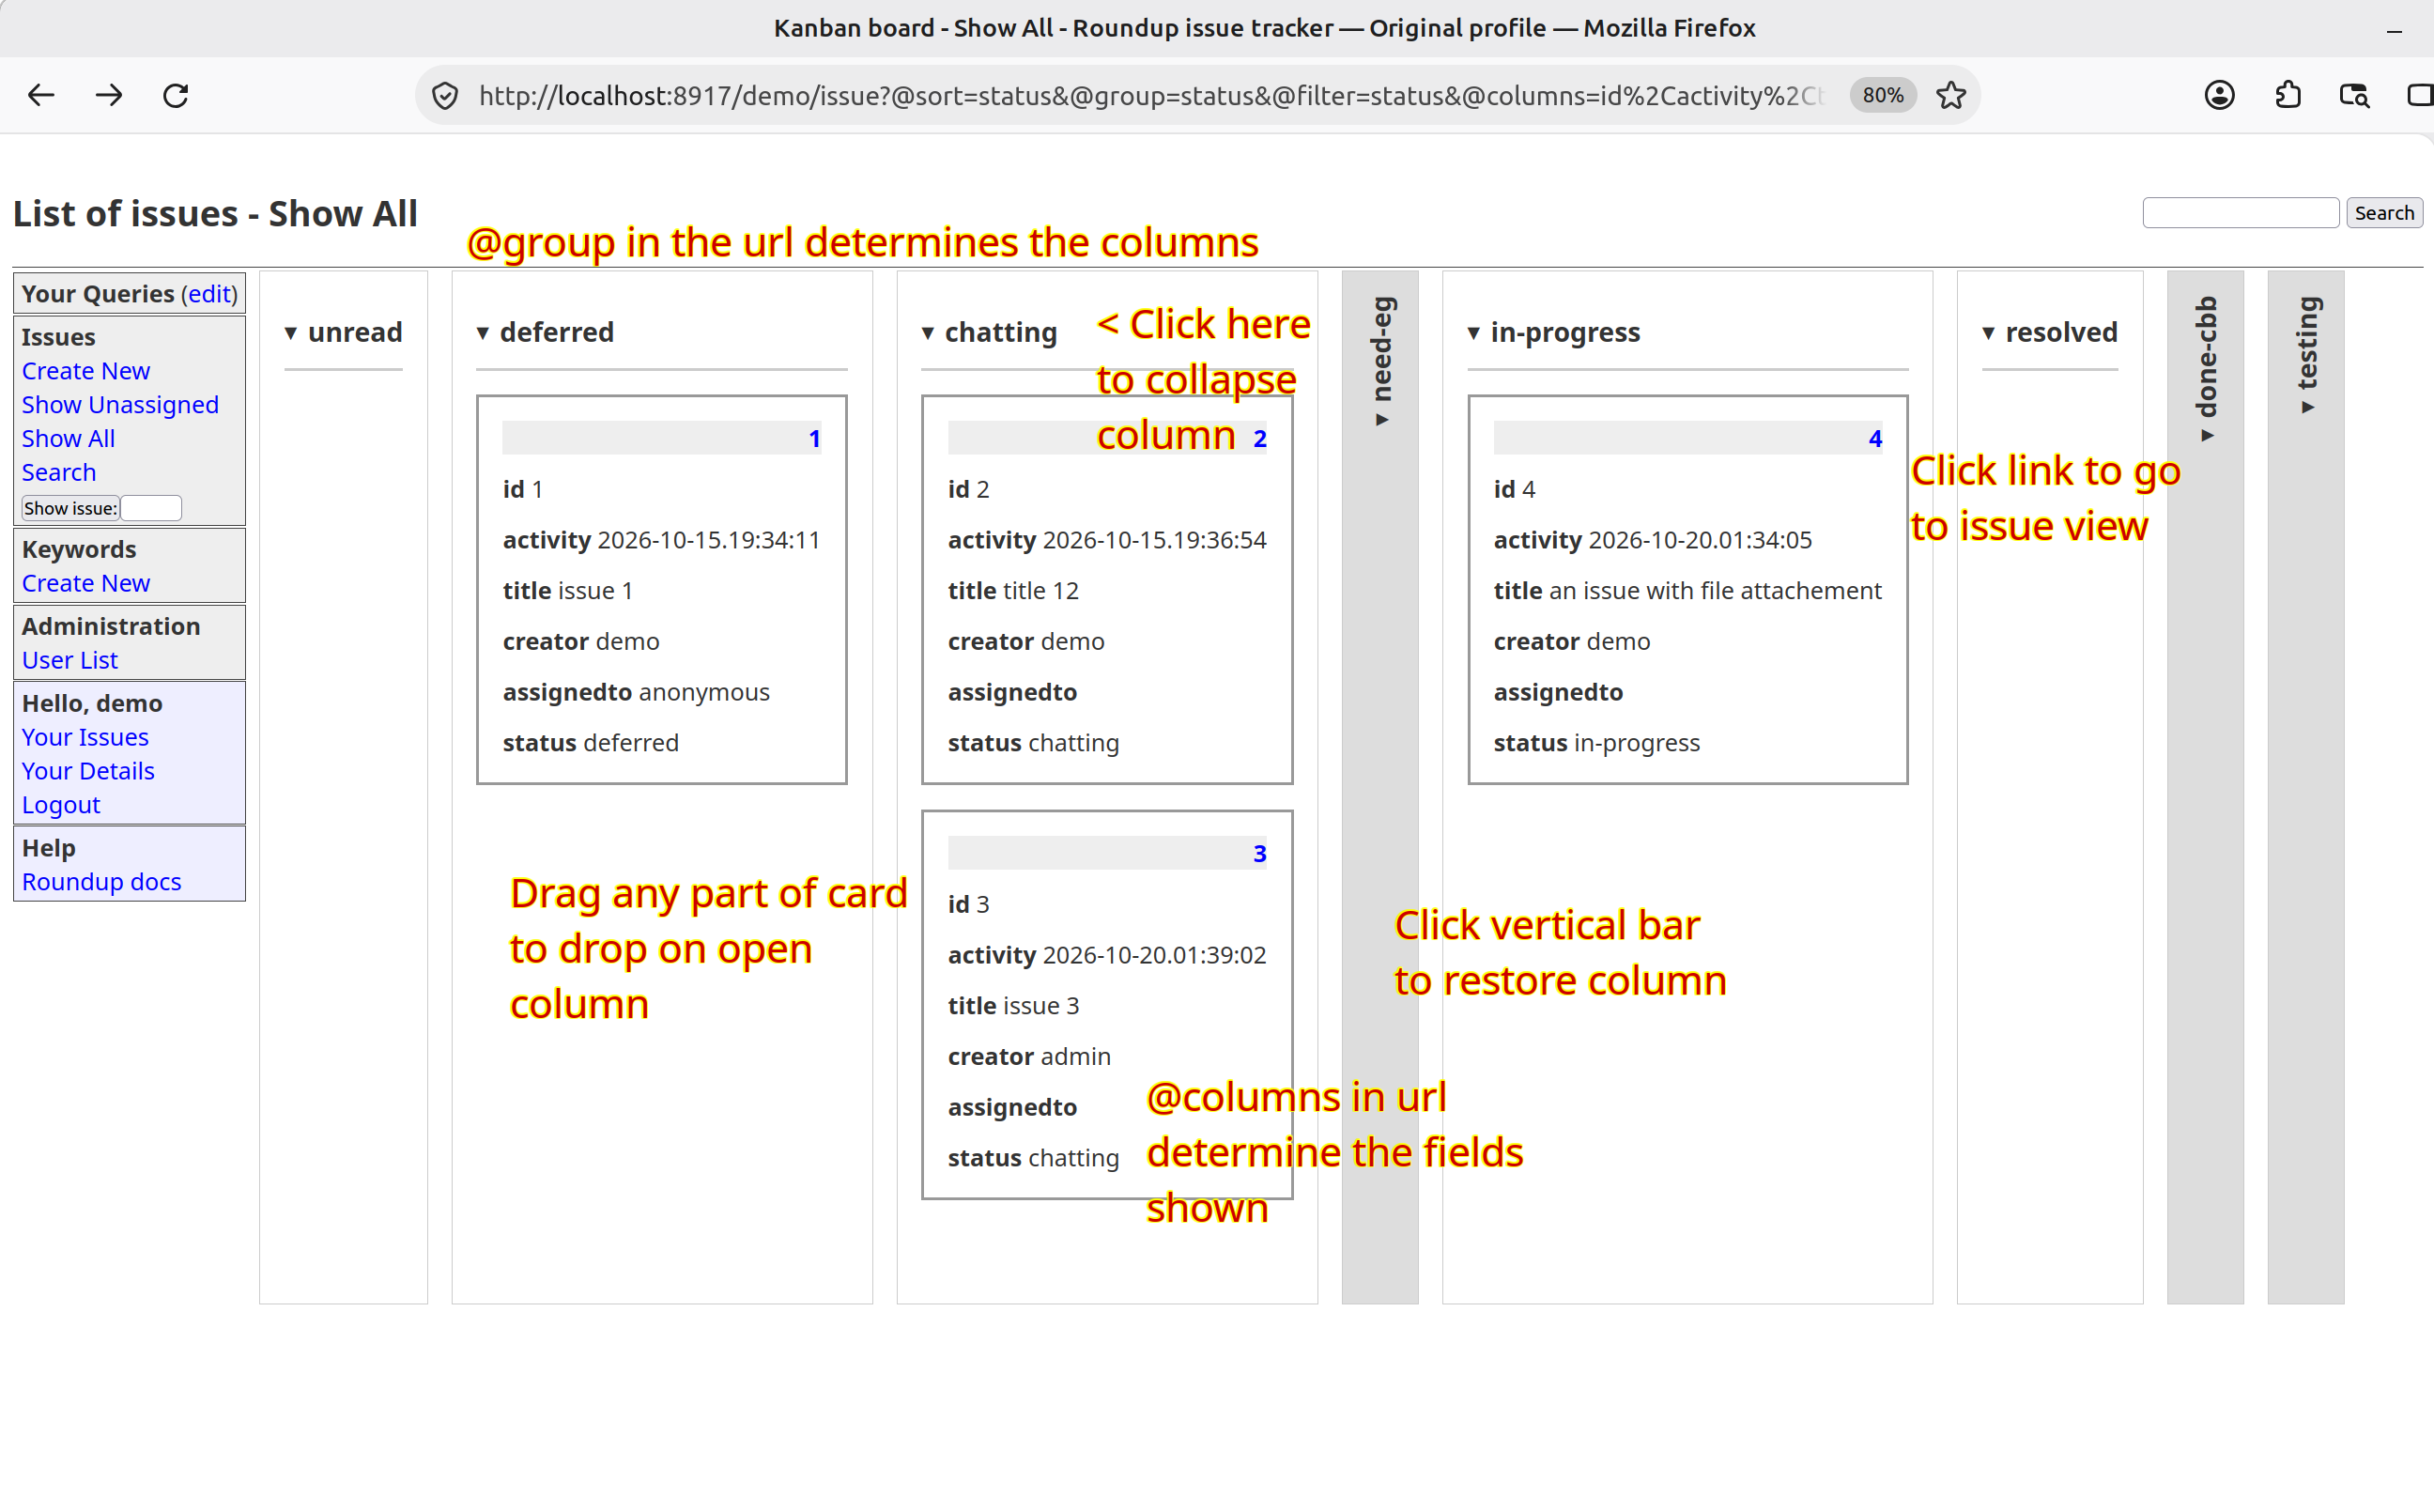2434x1512 pixels.
Task: Click the Show issue: button
Action: coord(70,508)
